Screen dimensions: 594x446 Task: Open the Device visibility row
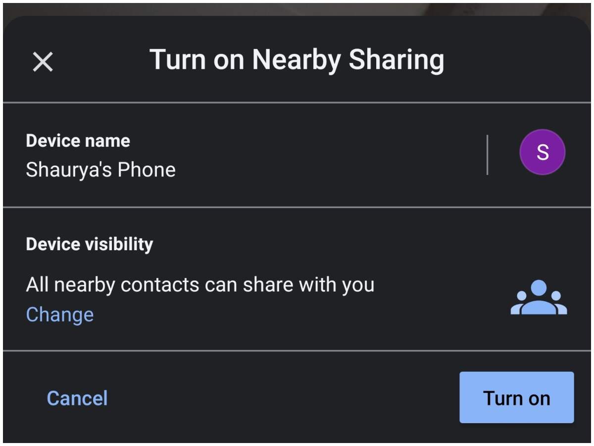pos(297,279)
